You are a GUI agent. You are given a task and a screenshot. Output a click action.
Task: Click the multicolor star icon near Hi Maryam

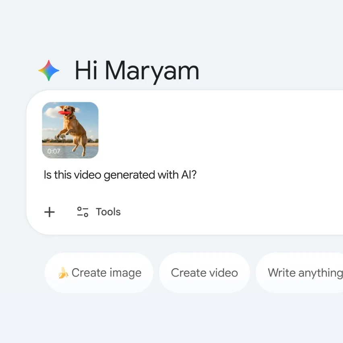pos(48,70)
